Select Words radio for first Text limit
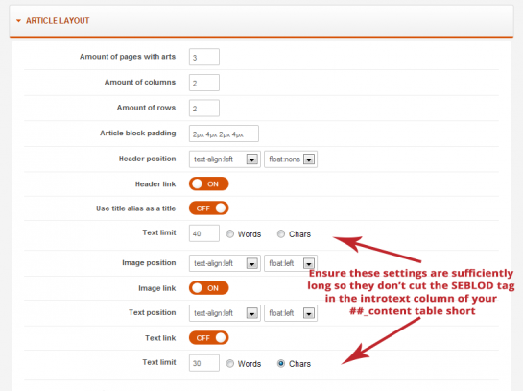523x391 pixels. [230, 234]
